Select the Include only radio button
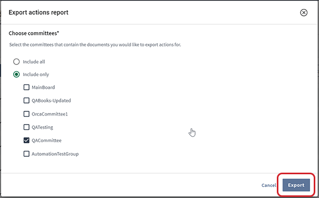This screenshot has width=319, height=198. tap(16, 74)
